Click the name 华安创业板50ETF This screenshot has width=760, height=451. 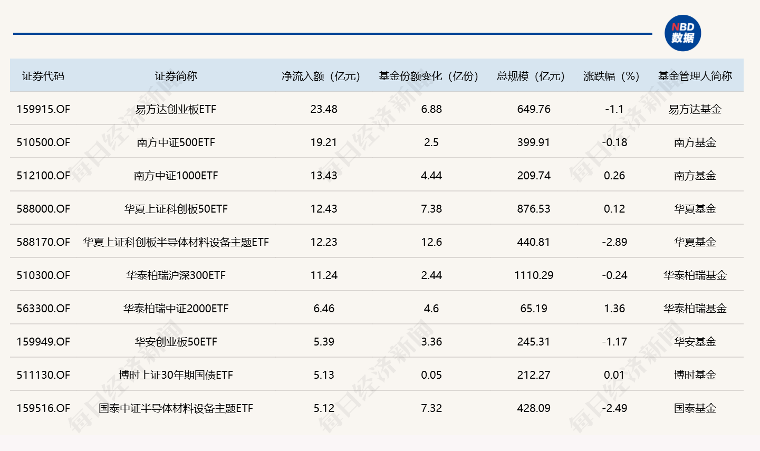click(x=176, y=342)
